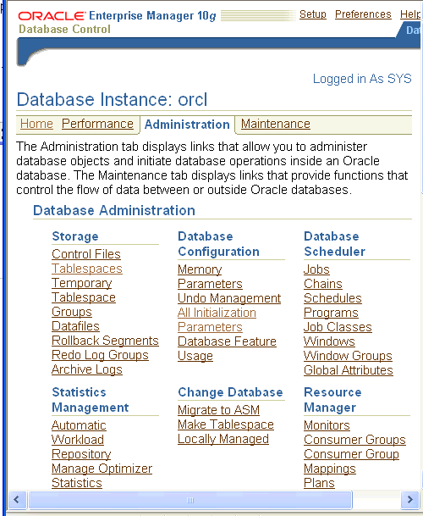Viewport: 423px width, 516px height.
Task: Switch to the Home tab
Action: pos(36,124)
